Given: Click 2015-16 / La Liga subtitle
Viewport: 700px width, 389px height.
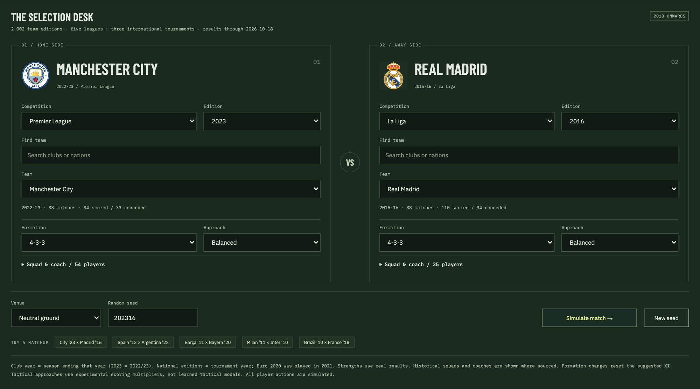Looking at the screenshot, I should click(x=435, y=87).
